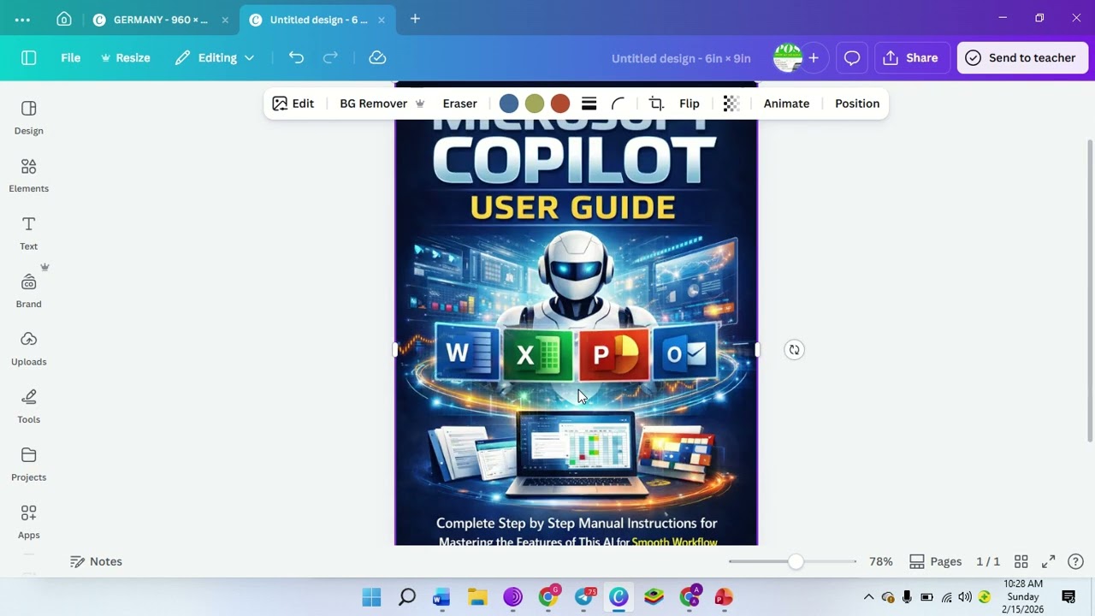Add collaborator with plus button
This screenshot has width=1095, height=616.
(814, 57)
